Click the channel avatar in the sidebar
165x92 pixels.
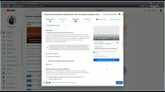(12, 20)
